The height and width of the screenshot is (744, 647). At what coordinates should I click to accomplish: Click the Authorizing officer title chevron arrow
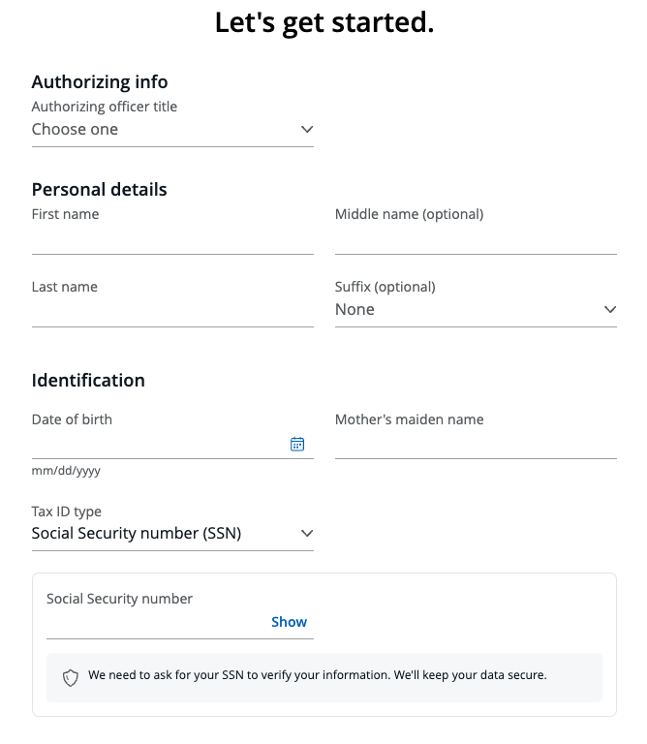(307, 130)
